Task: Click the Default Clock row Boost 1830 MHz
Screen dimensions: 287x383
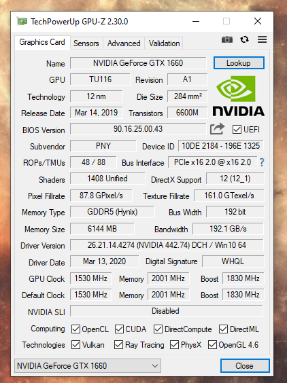Action: tap(243, 295)
